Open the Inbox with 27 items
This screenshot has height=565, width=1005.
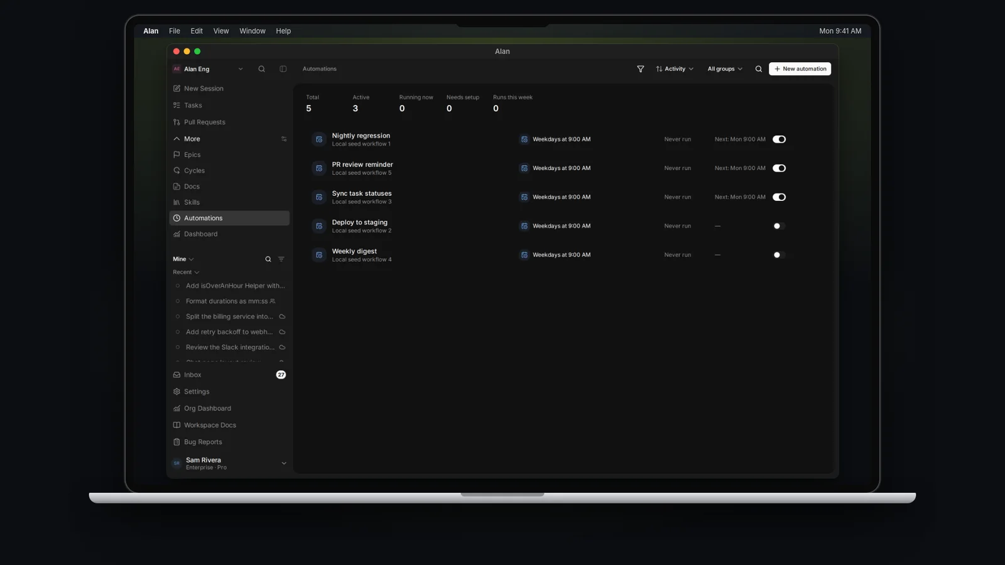[x=229, y=375]
